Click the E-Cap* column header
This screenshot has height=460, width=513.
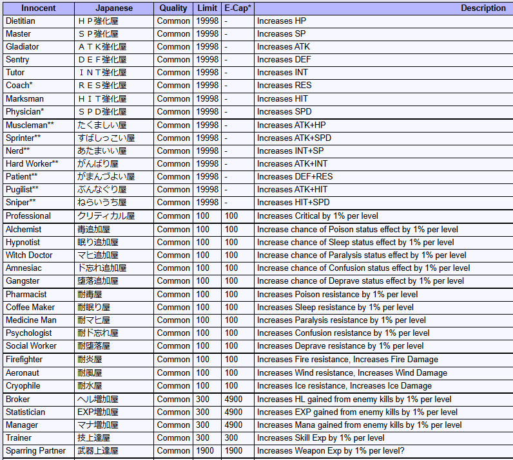(x=238, y=8)
